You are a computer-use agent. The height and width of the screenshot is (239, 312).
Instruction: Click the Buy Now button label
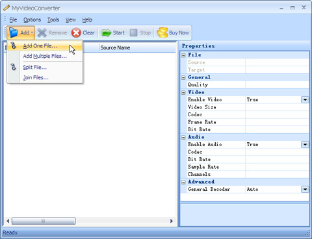(179, 32)
